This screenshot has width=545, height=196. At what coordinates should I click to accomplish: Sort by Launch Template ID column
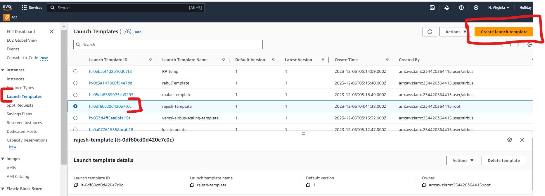pyautogui.click(x=150, y=60)
